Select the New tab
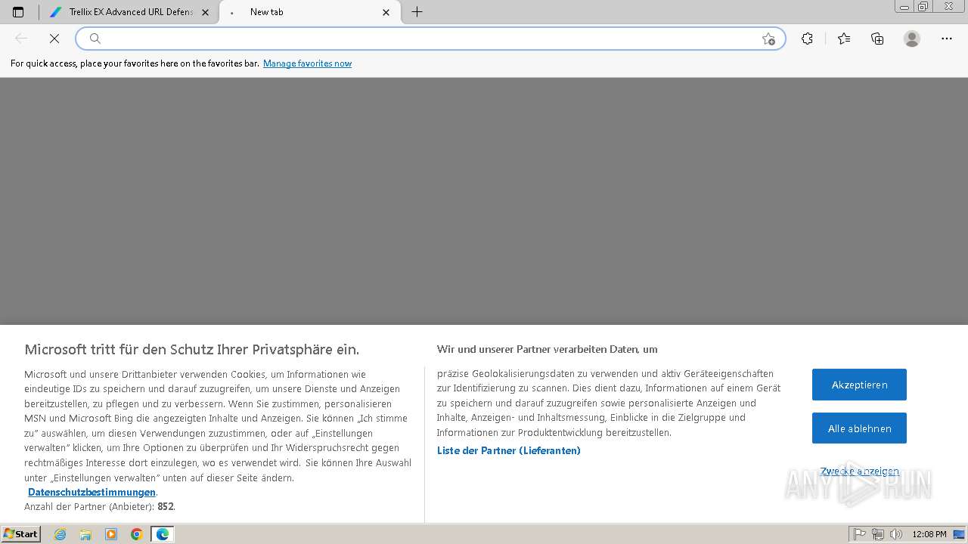This screenshot has width=968, height=544. 310,12
